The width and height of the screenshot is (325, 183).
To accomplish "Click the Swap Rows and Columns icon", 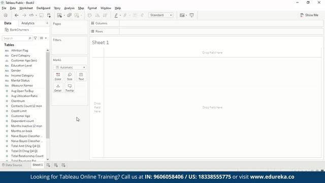I will [x=89, y=15].
